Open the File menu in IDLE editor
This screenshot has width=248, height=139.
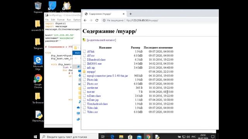point(47,20)
